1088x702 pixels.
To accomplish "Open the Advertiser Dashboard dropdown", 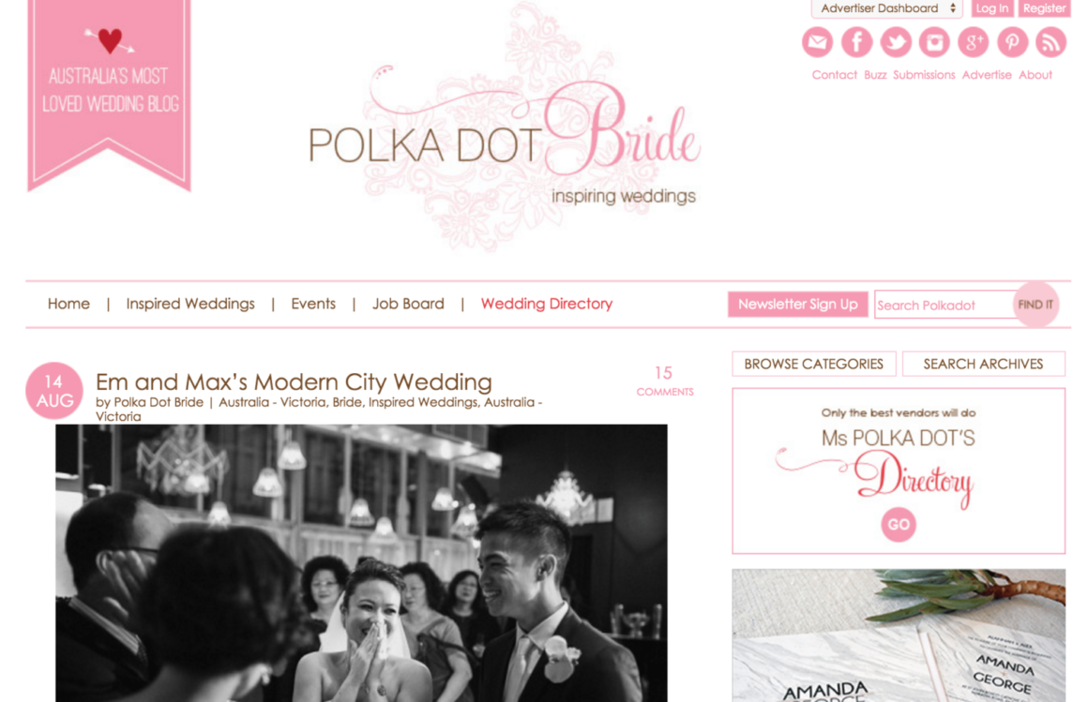I will 886,8.
